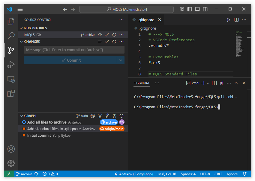This screenshot has width=255, height=181.
Task: Click archive branch in status bar
Action: (24, 174)
